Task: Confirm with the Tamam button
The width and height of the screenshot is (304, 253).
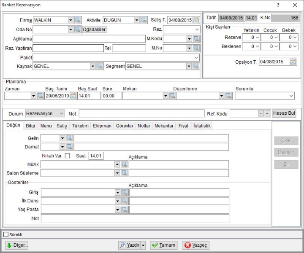Action: (164, 245)
